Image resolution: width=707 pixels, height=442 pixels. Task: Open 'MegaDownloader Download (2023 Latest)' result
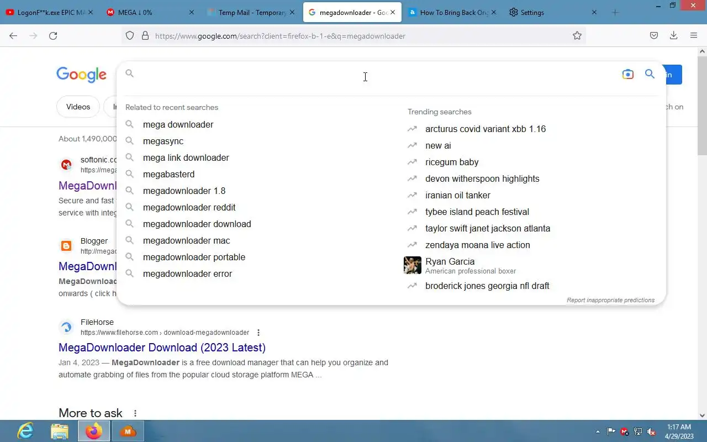(162, 348)
